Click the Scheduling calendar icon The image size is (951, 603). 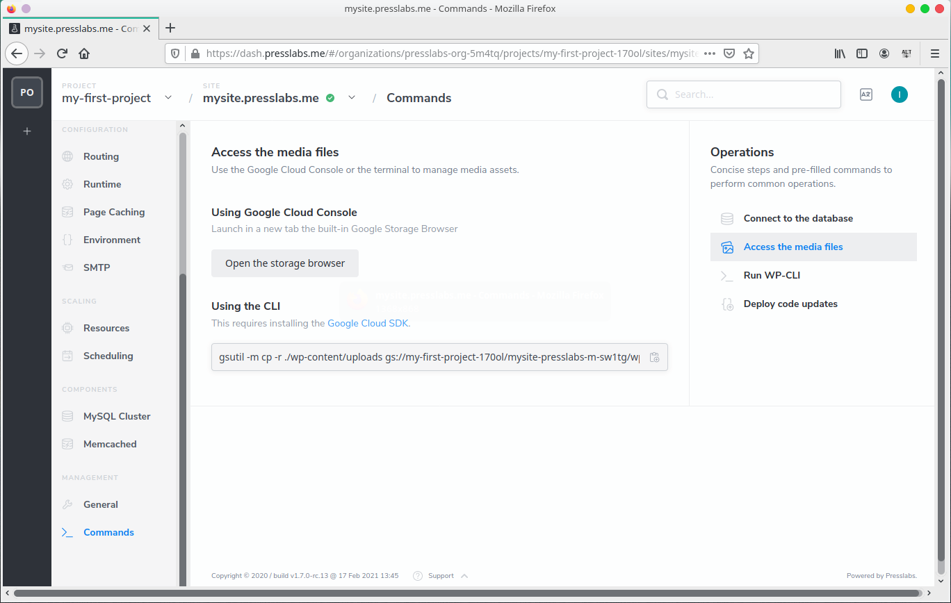pyautogui.click(x=67, y=356)
